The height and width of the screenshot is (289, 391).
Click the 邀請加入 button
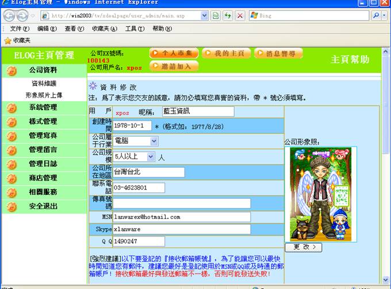174,66
